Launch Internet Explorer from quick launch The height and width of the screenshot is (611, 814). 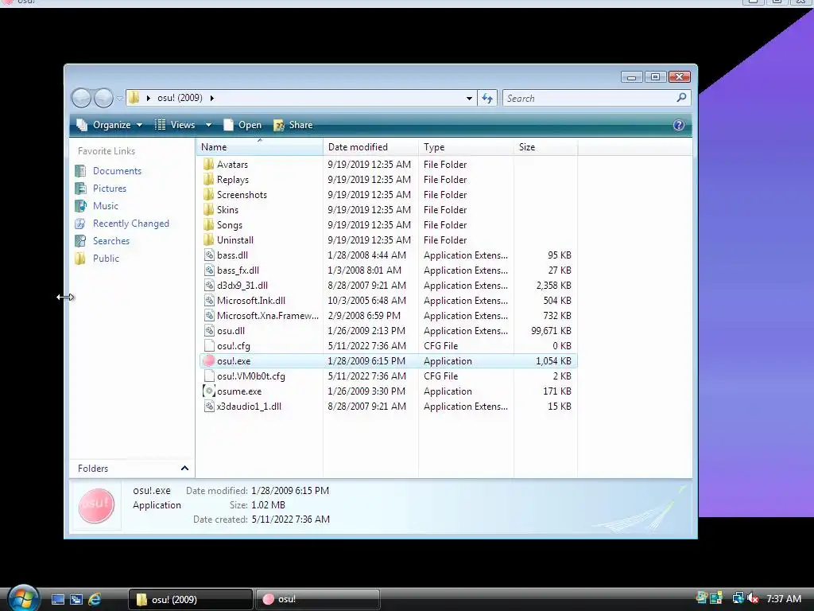(95, 599)
